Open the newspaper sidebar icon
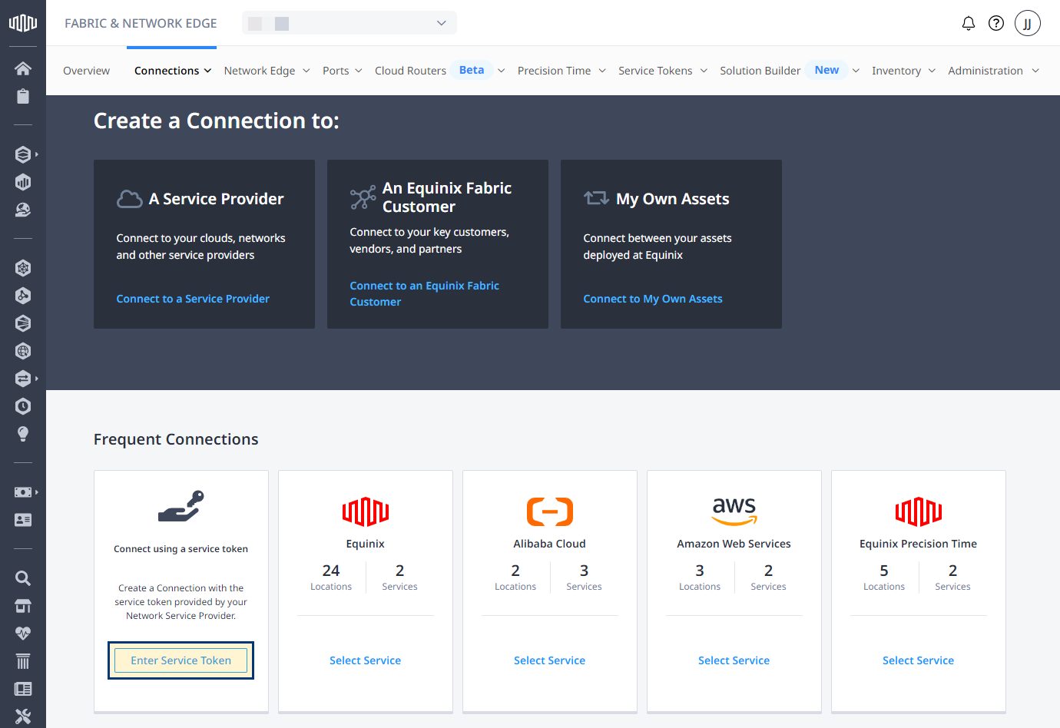1060x728 pixels. [23, 689]
